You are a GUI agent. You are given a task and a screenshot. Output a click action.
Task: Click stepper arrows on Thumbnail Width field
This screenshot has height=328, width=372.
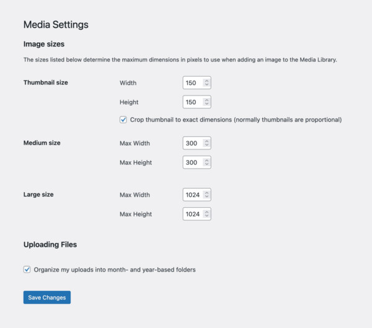click(x=206, y=82)
